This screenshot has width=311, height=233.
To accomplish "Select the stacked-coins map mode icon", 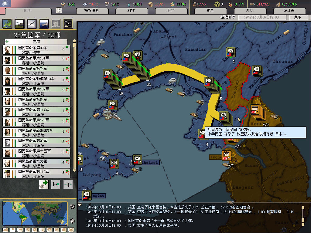I will point(35,230).
